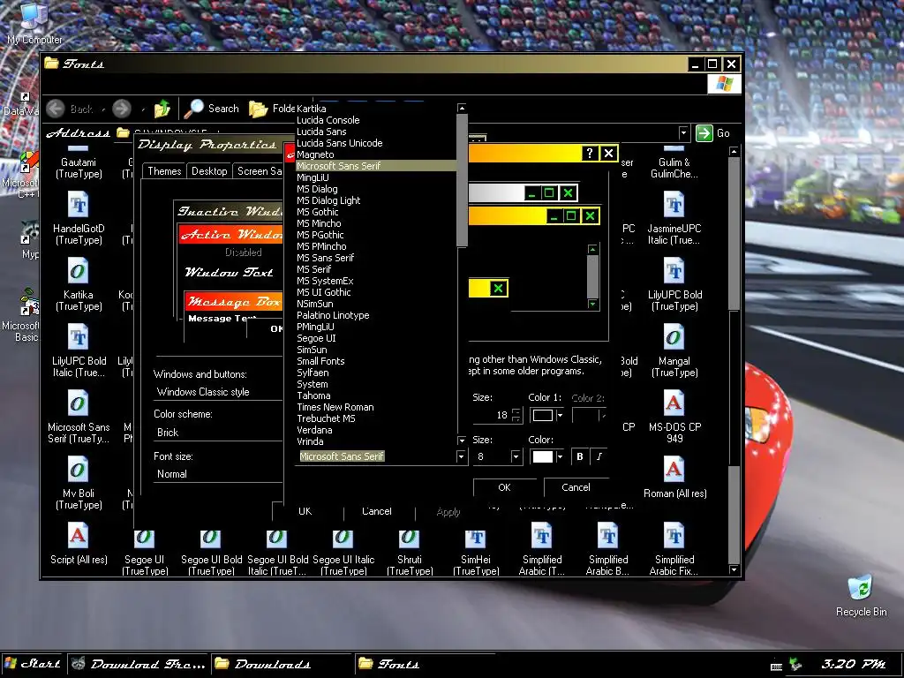The height and width of the screenshot is (678, 904).
Task: Open My Computer desktop icon
Action: click(34, 23)
